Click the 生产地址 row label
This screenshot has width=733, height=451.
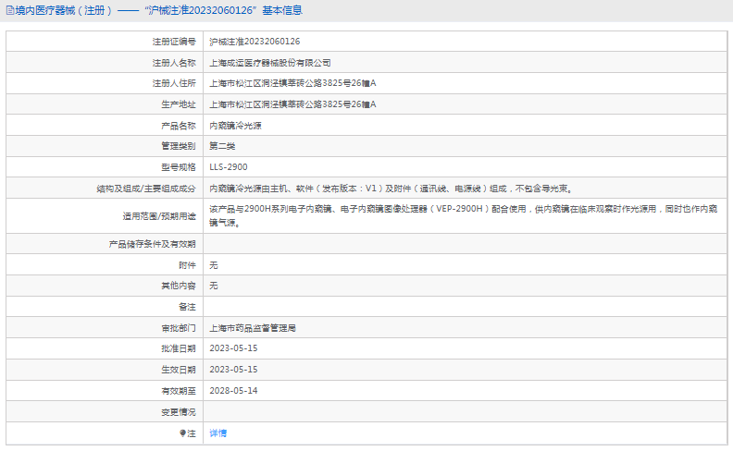click(x=179, y=104)
